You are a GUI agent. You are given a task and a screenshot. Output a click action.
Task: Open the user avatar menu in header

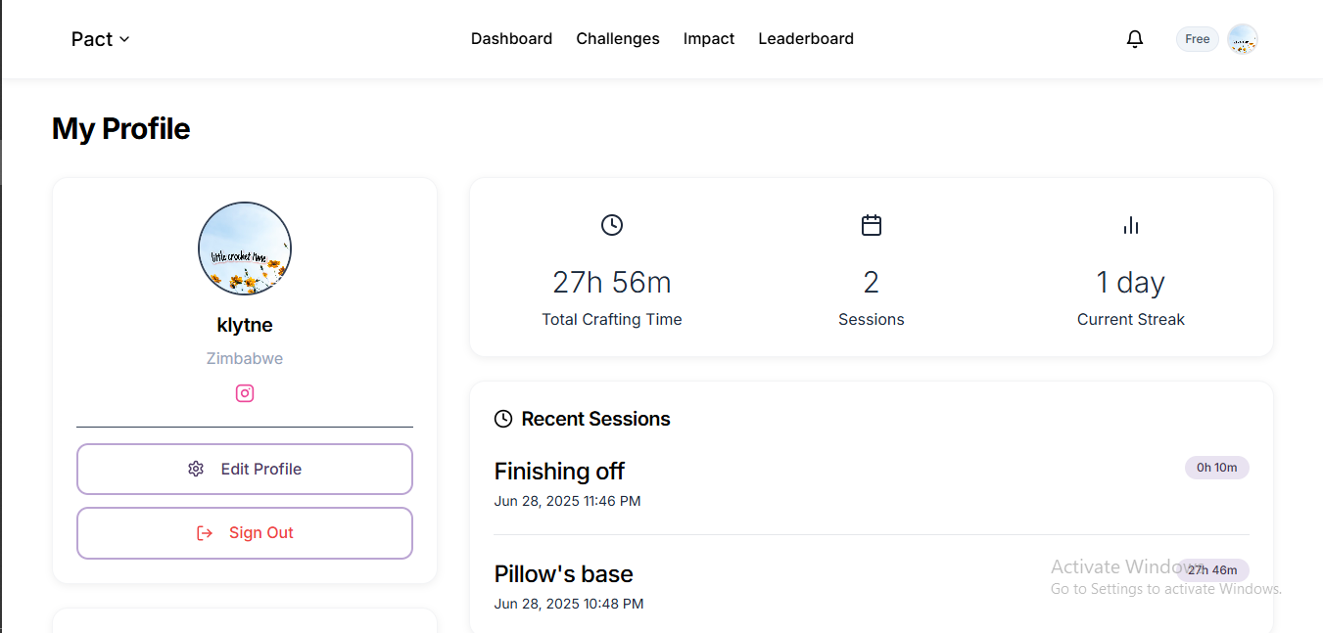(1243, 39)
